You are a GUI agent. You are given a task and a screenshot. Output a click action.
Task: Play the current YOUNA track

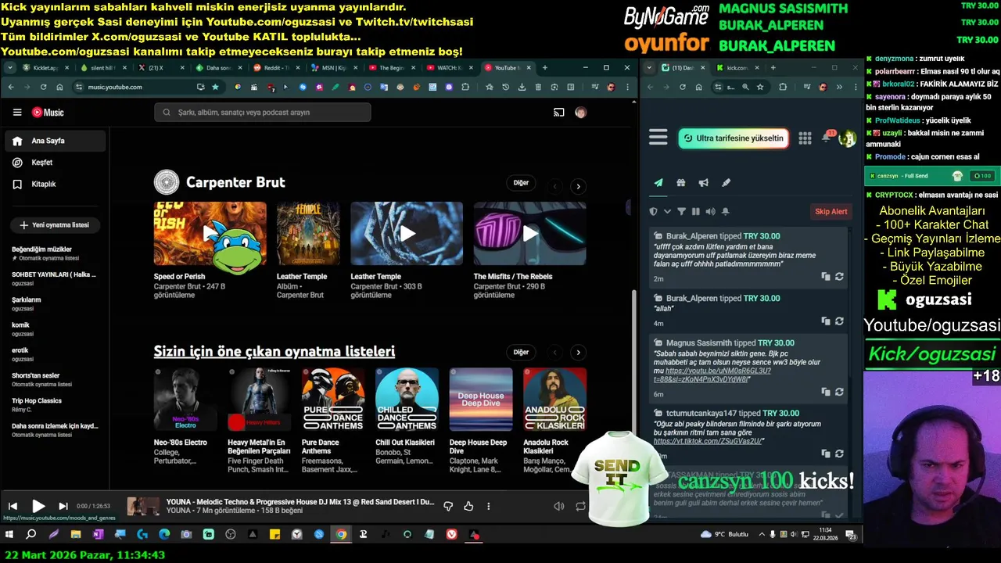coord(38,506)
